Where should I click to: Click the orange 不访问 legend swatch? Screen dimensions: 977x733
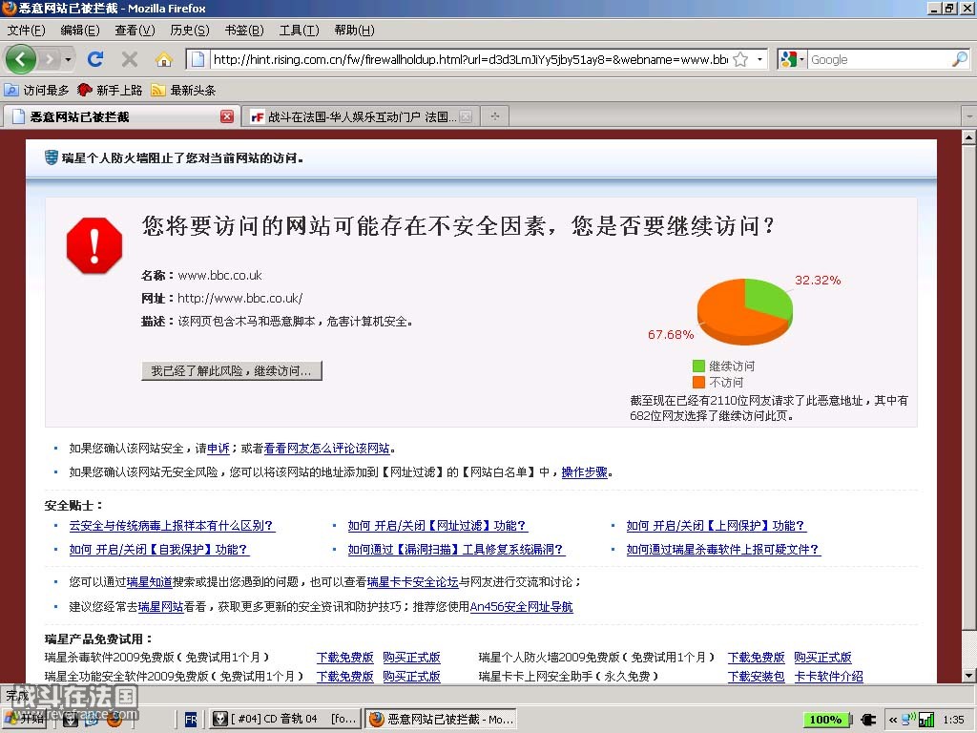tap(698, 382)
